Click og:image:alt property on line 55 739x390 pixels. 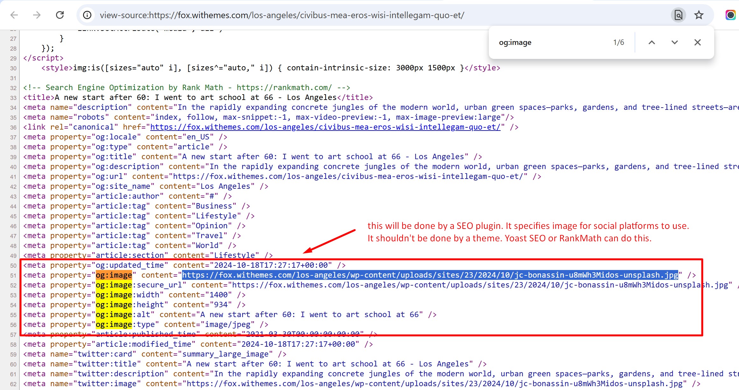coord(123,315)
